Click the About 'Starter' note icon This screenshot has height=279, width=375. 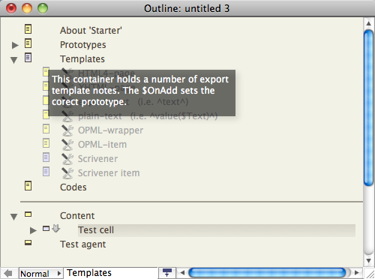(x=28, y=29)
